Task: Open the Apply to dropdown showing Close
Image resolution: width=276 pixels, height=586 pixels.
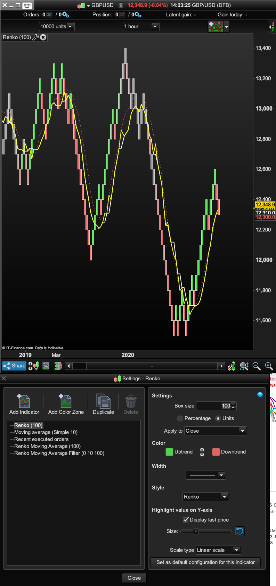Action: click(216, 431)
